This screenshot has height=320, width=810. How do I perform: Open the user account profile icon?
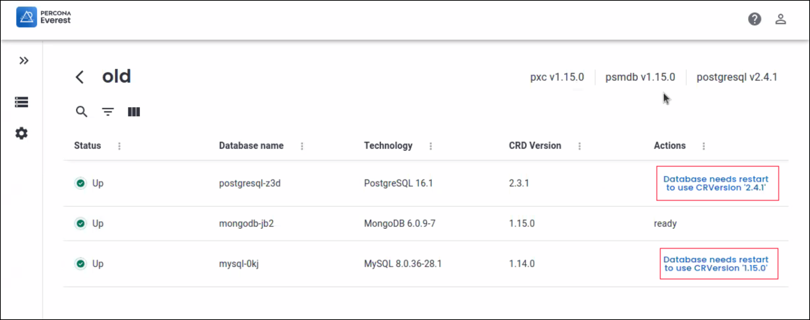[781, 19]
